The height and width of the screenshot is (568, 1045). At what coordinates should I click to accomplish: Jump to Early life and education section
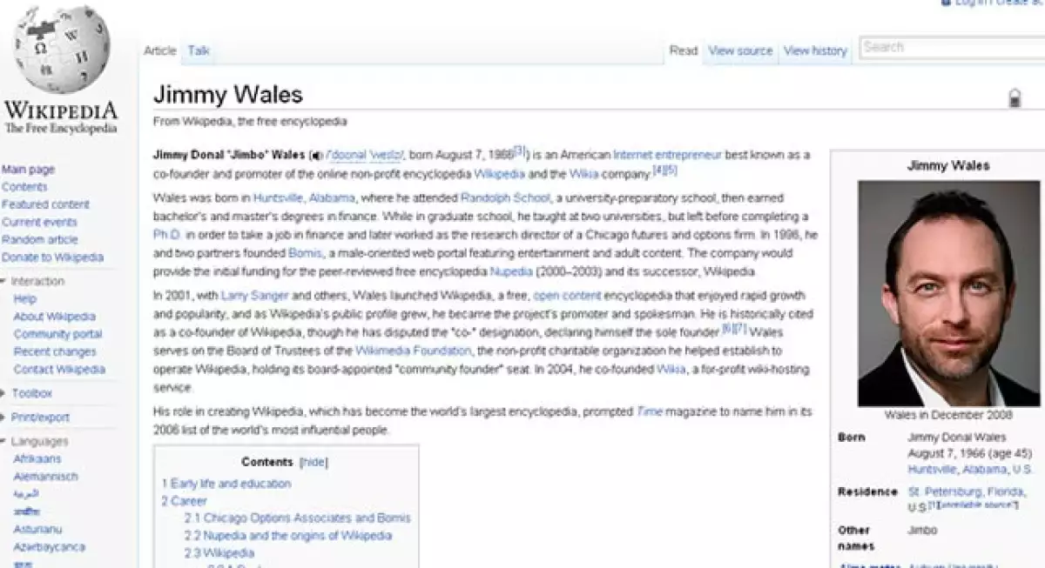[226, 484]
